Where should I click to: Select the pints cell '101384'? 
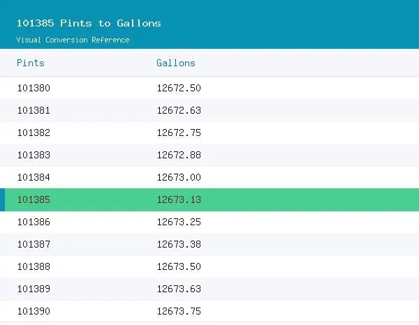(x=34, y=177)
